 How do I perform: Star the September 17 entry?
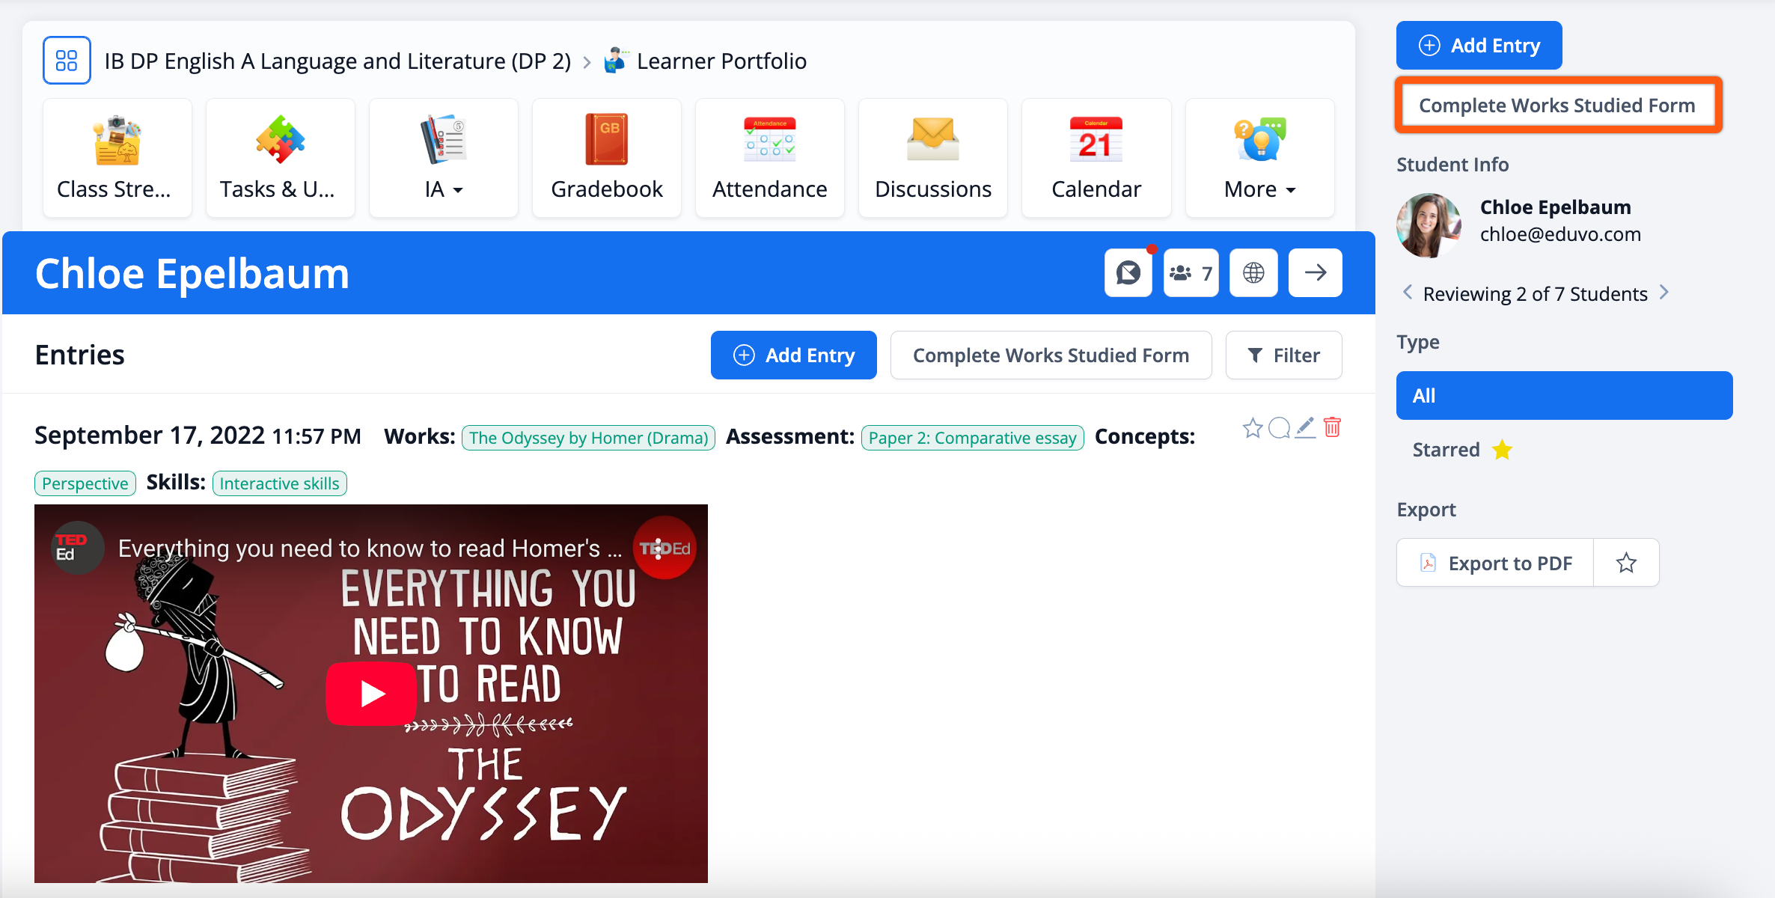(1252, 428)
